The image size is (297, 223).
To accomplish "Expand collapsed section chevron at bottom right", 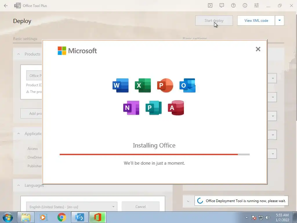I will click(188, 201).
